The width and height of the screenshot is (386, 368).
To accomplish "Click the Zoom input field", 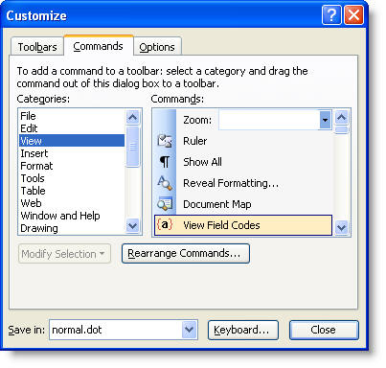I will point(269,120).
